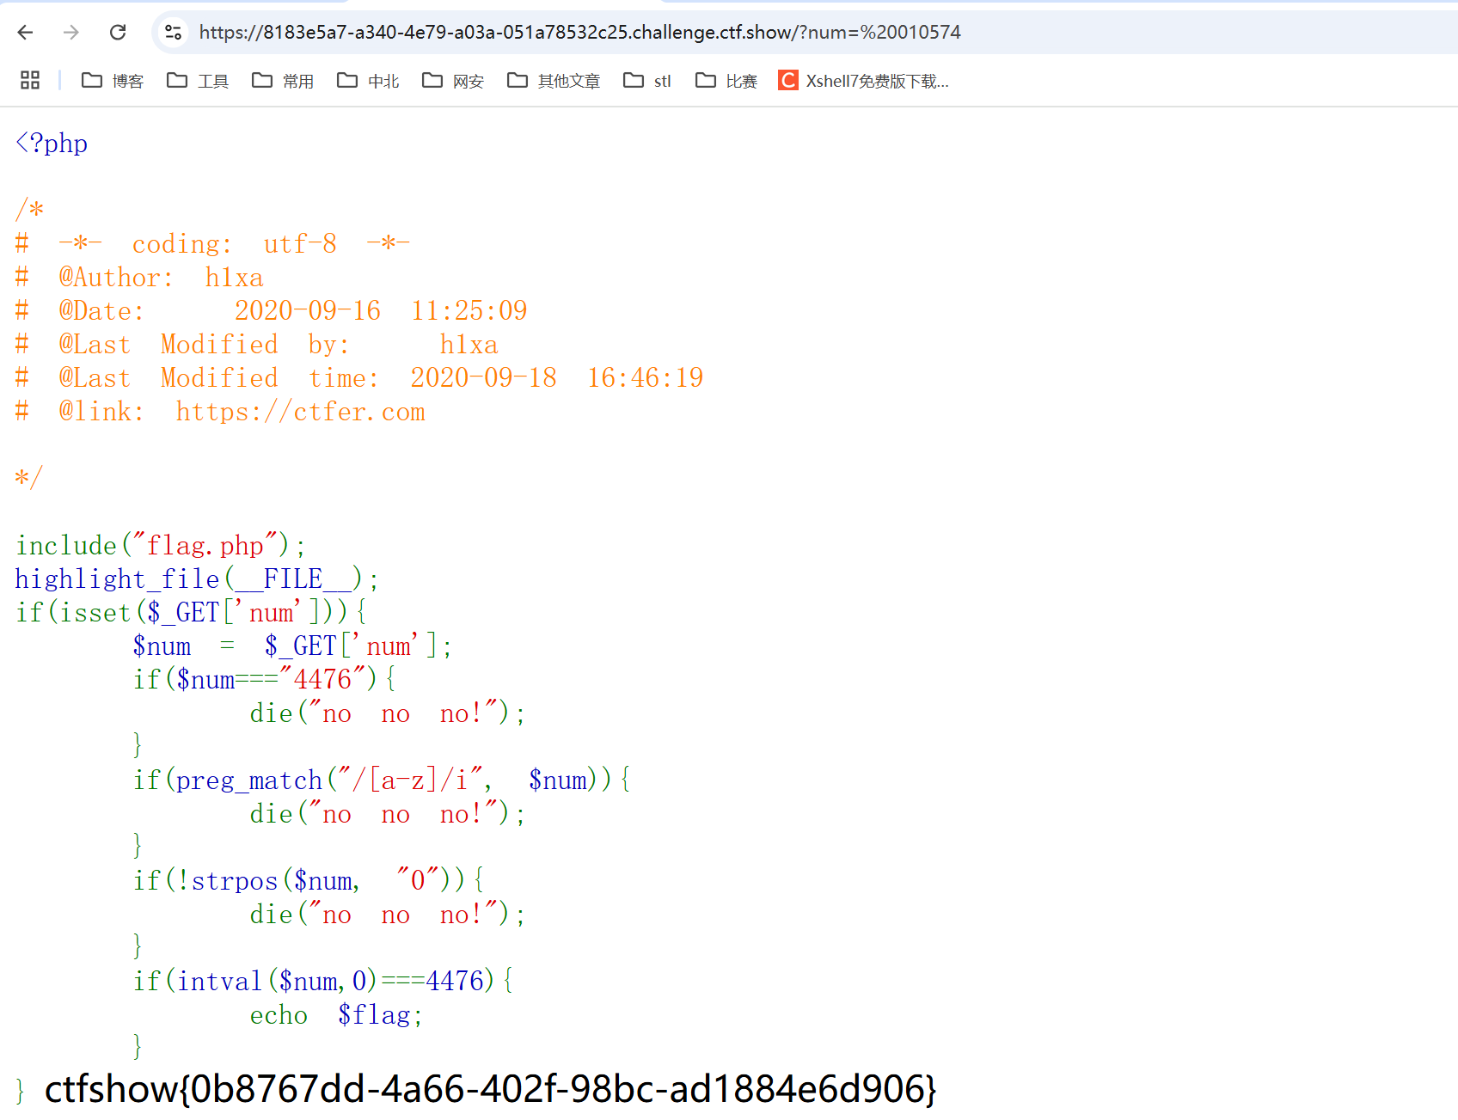The height and width of the screenshot is (1120, 1458).
Task: Open the 博客 bookmark folder
Action: tap(113, 81)
